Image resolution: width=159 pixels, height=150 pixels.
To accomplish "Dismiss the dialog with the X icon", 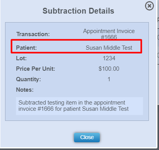I will pyautogui.click(x=149, y=6).
